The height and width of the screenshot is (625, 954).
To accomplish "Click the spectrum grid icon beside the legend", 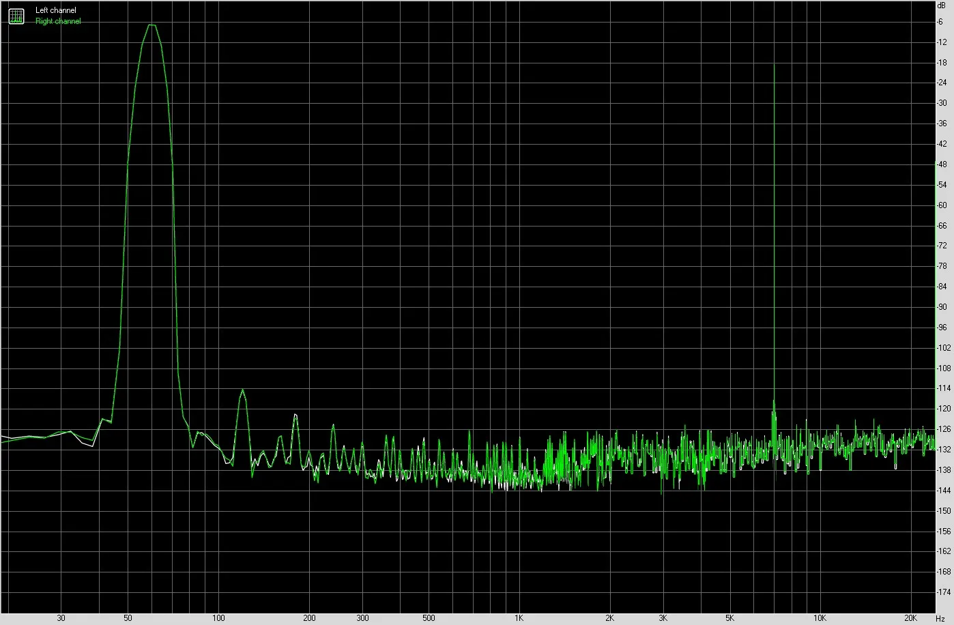I will 16,16.
